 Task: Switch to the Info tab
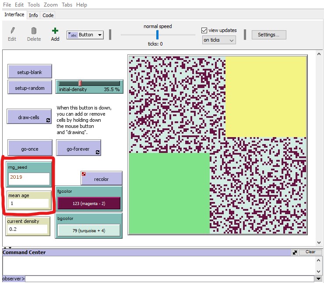[33, 15]
